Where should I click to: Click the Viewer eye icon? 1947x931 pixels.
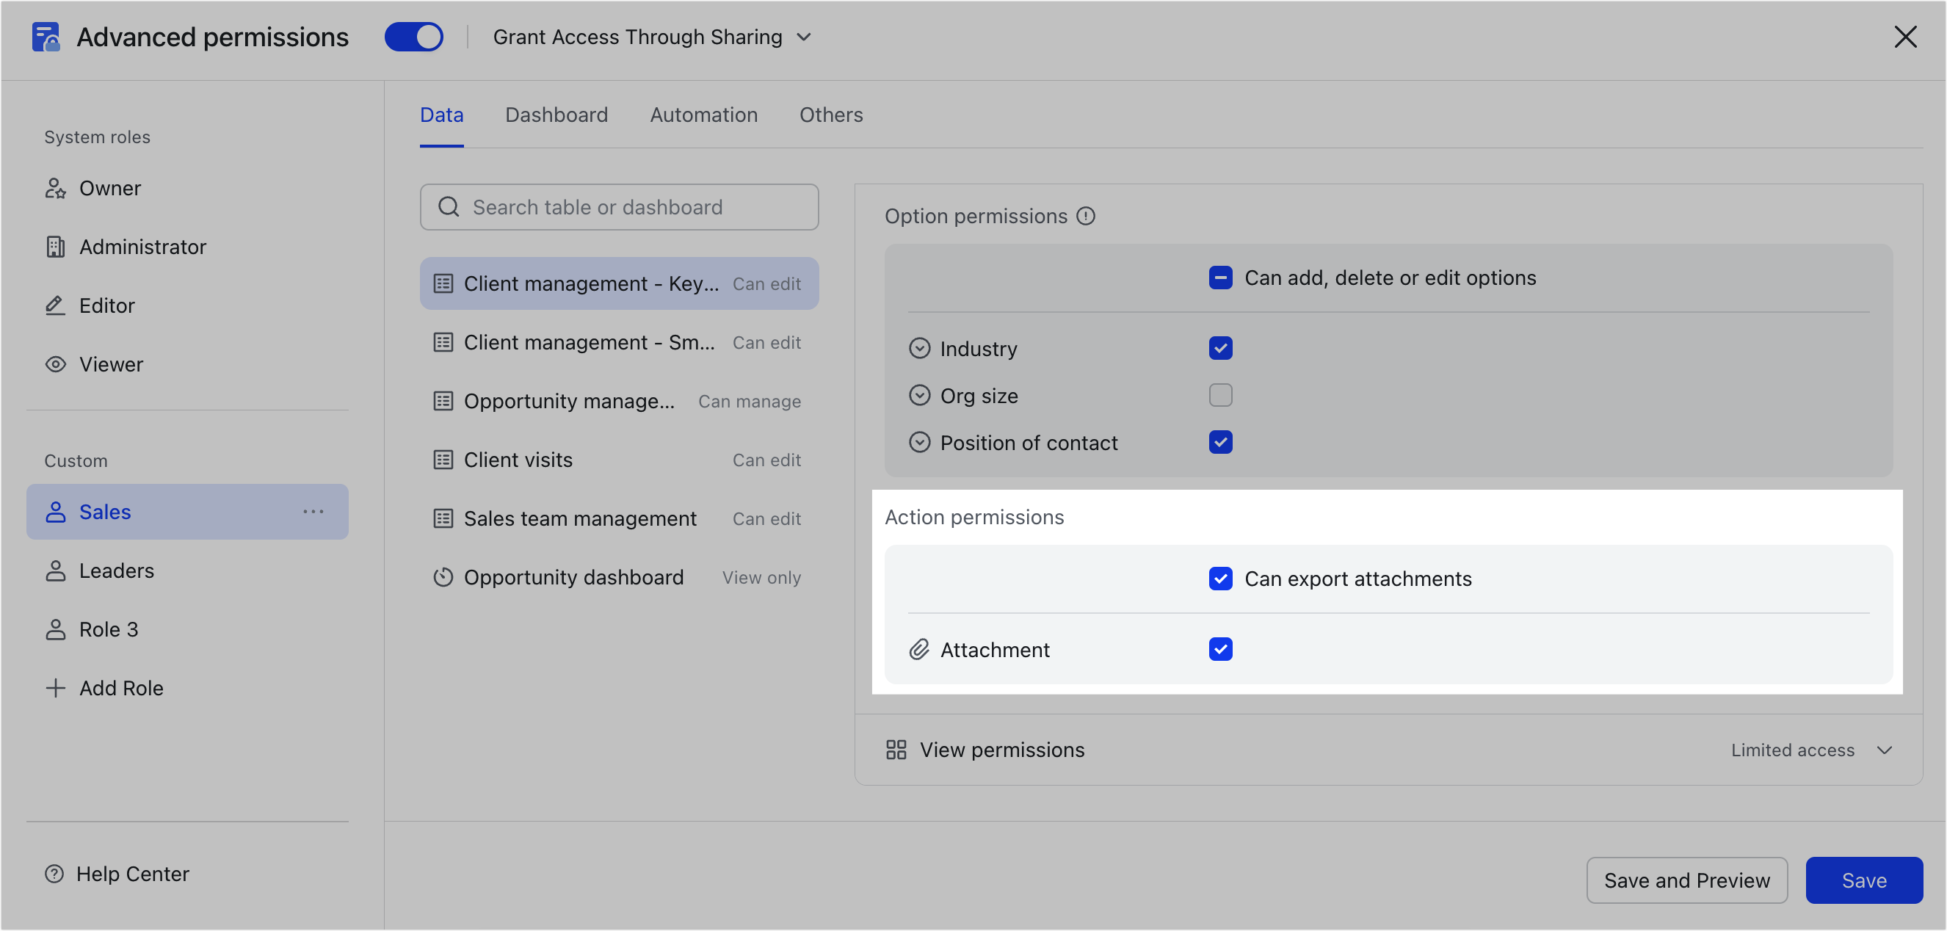(x=55, y=364)
